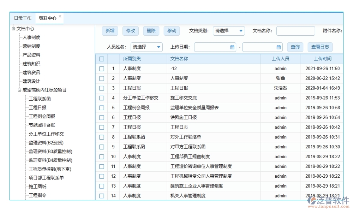Click the 查看日志 magnifier icon button
This screenshot has height=212, width=353.
point(320,47)
